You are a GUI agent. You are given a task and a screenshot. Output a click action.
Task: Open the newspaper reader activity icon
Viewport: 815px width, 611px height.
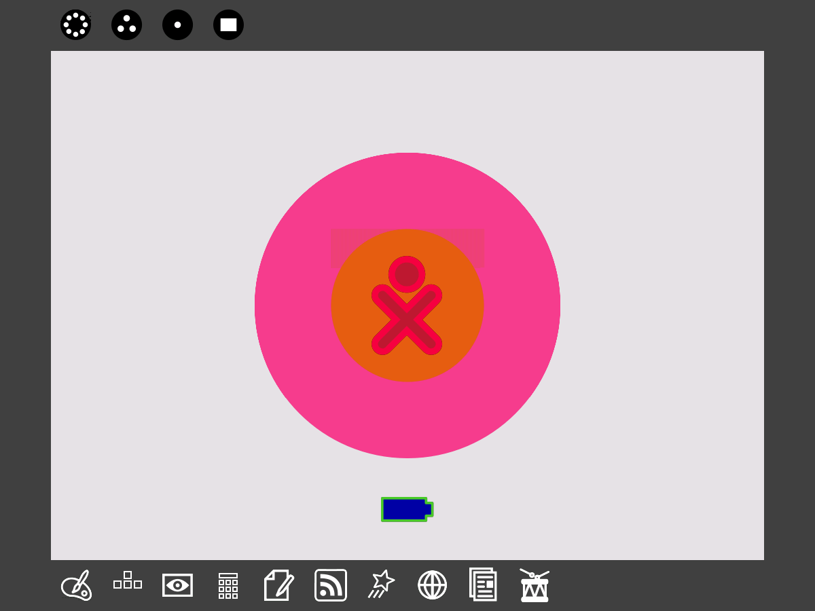pyautogui.click(x=483, y=585)
